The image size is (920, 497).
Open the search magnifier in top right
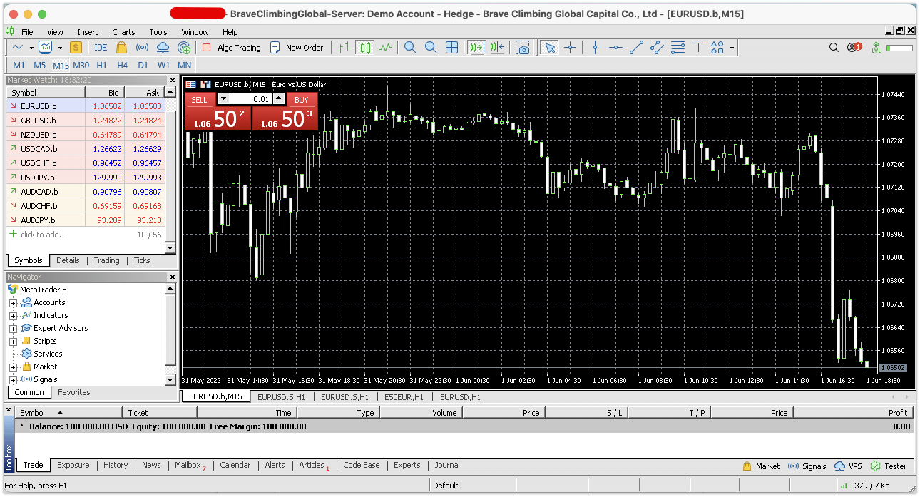[834, 48]
